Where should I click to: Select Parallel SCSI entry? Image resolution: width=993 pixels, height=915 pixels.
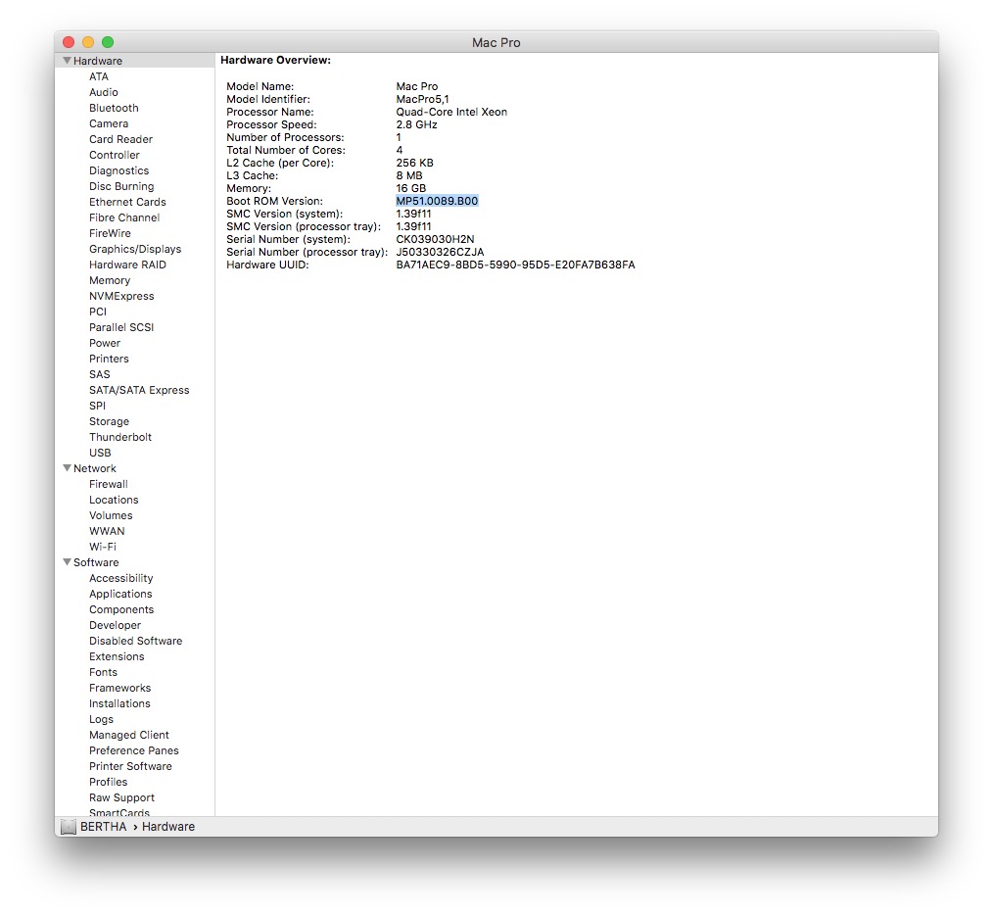coord(121,327)
